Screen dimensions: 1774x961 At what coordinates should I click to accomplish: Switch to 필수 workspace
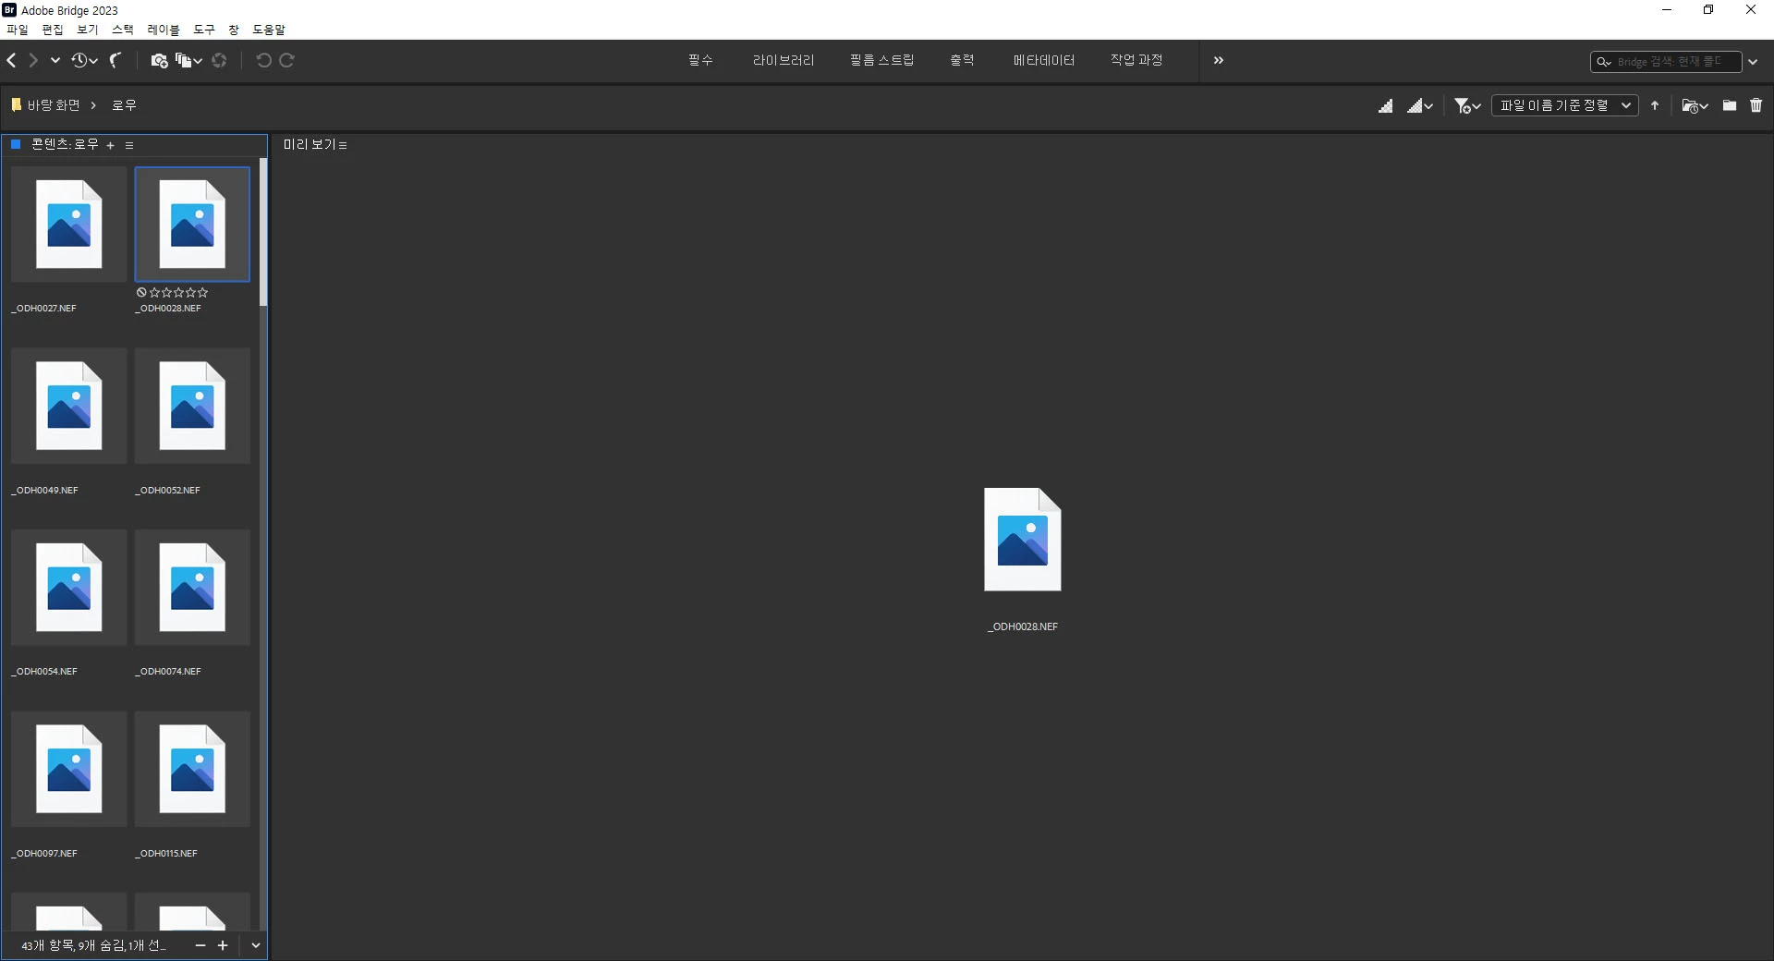point(700,60)
